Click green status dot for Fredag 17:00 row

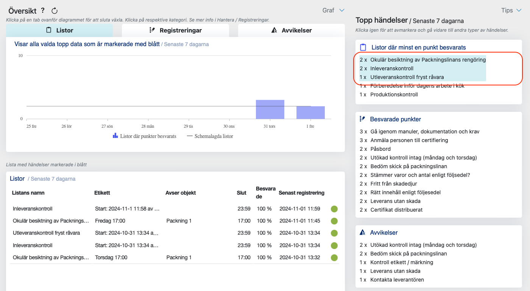tap(334, 221)
